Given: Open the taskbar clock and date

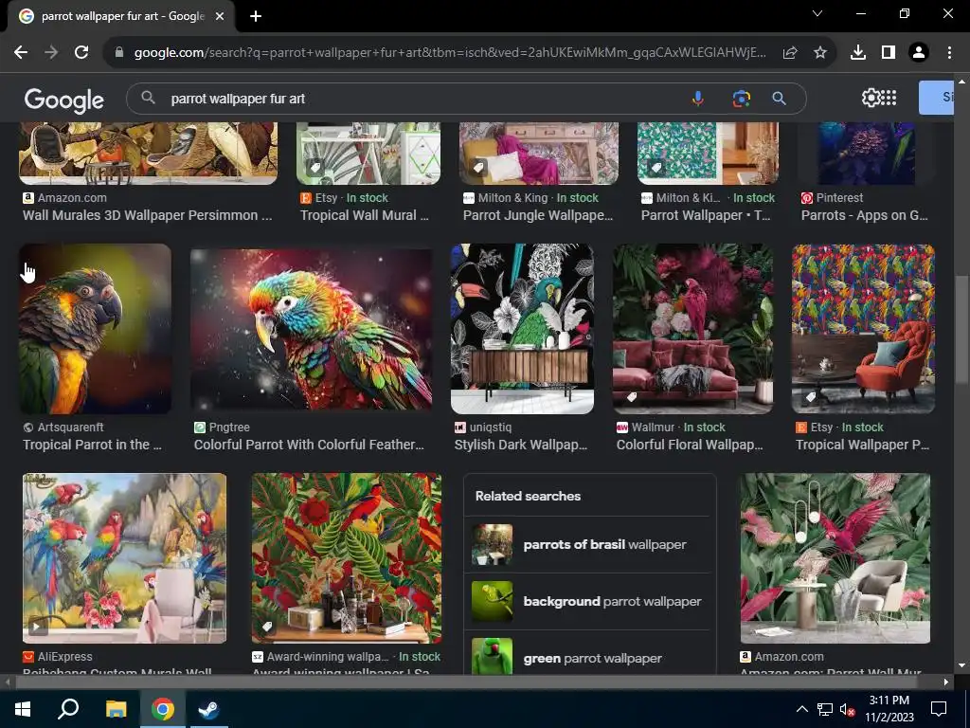Looking at the screenshot, I should pos(889,709).
